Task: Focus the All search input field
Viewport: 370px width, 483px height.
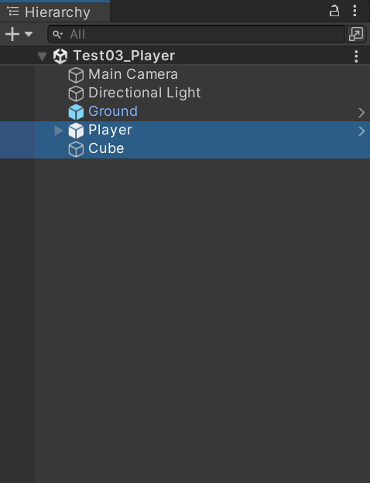Action: [x=197, y=34]
